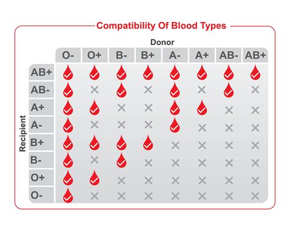Viewport: 290px width, 231px height.
Task: Click the X mark for AB- recipient, O+ donor
Action: [x=94, y=90]
